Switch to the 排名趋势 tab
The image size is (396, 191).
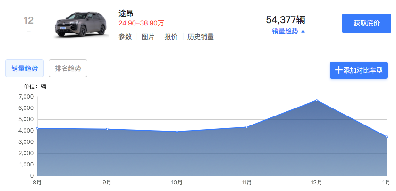[x=68, y=68]
